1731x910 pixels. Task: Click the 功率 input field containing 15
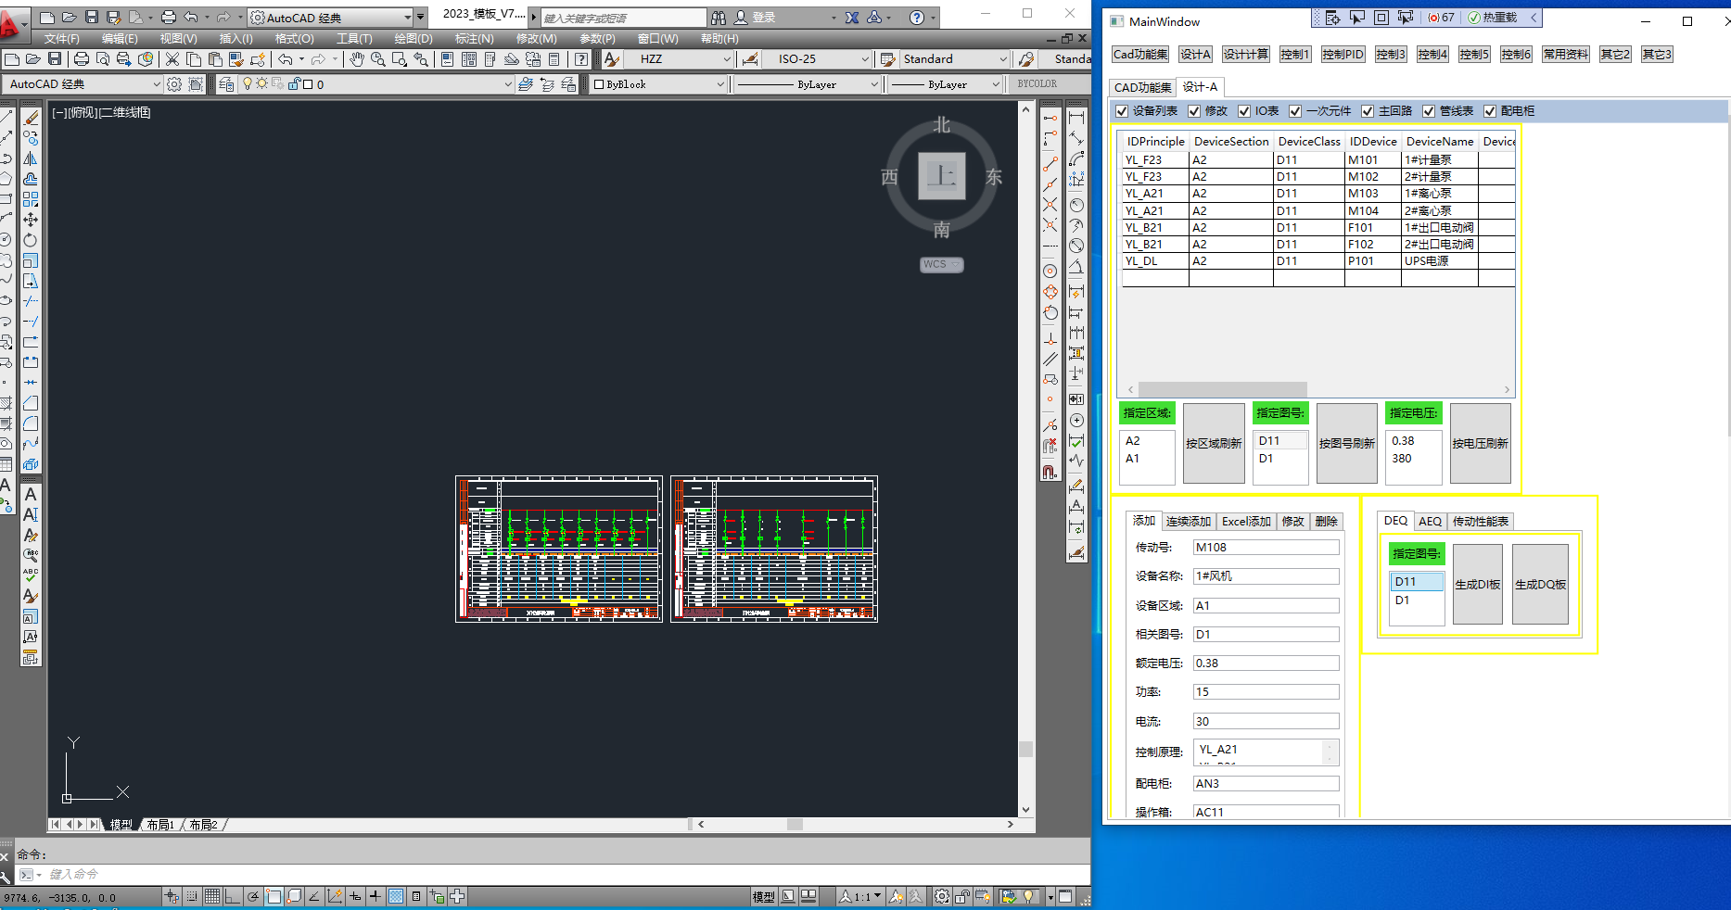click(x=1266, y=692)
